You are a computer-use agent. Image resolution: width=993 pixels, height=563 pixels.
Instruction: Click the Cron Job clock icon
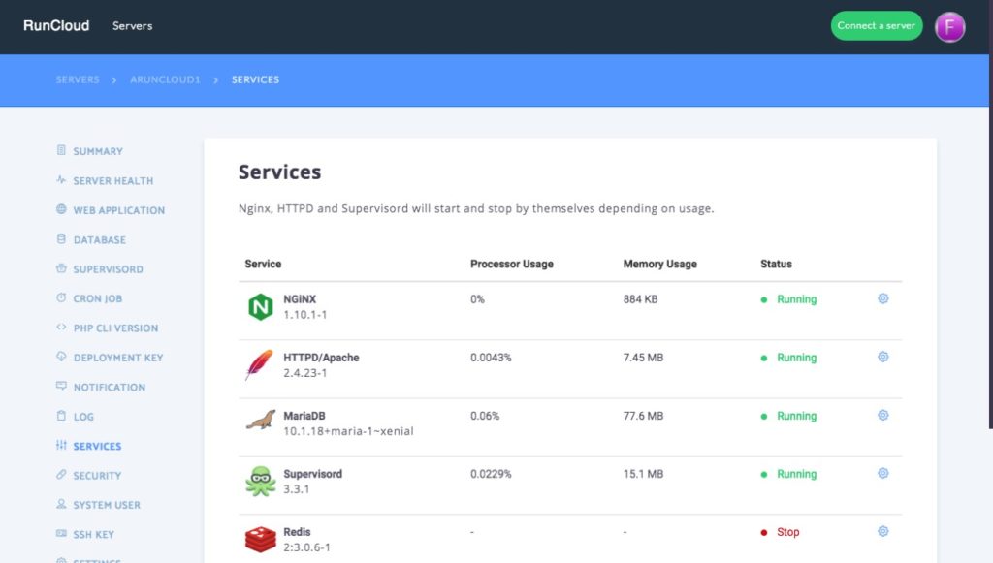point(61,297)
